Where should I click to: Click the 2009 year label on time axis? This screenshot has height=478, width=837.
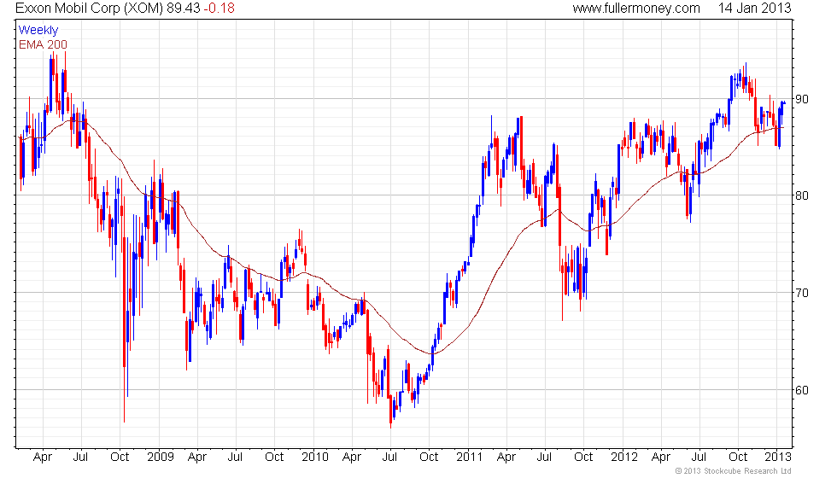coord(161,457)
